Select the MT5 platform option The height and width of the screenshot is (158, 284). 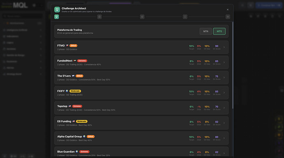click(x=219, y=31)
